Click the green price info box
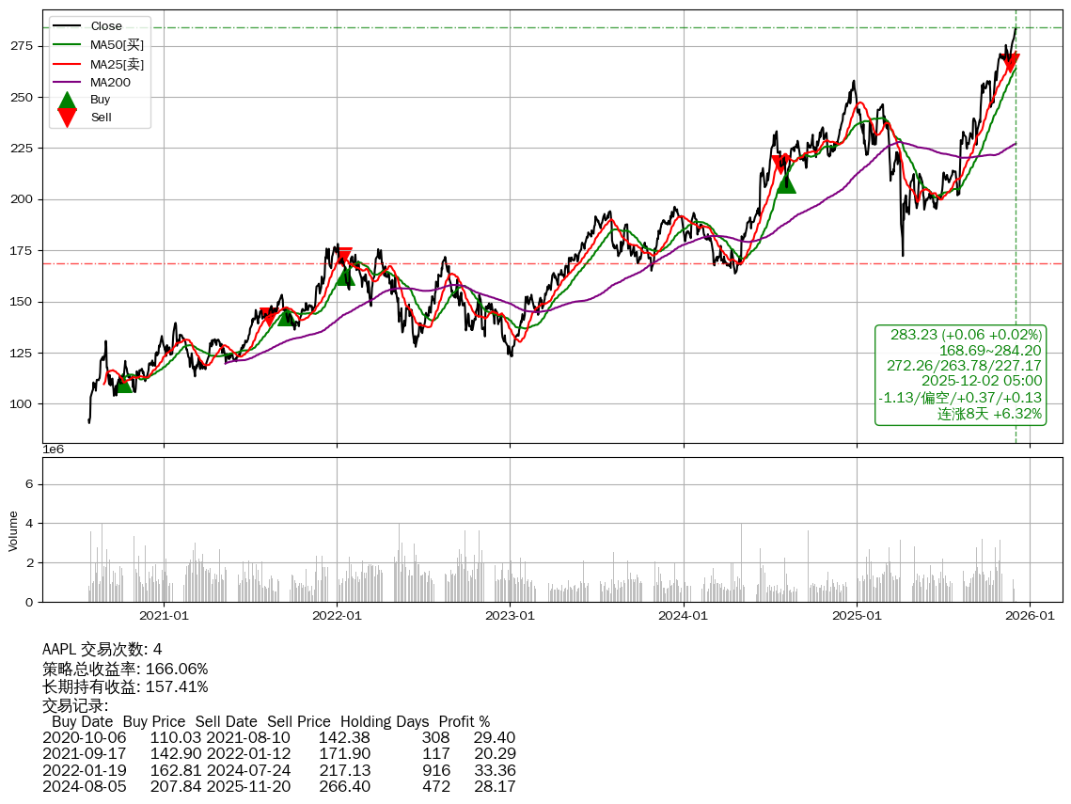Screen dimensions: 1071x804 pos(960,374)
